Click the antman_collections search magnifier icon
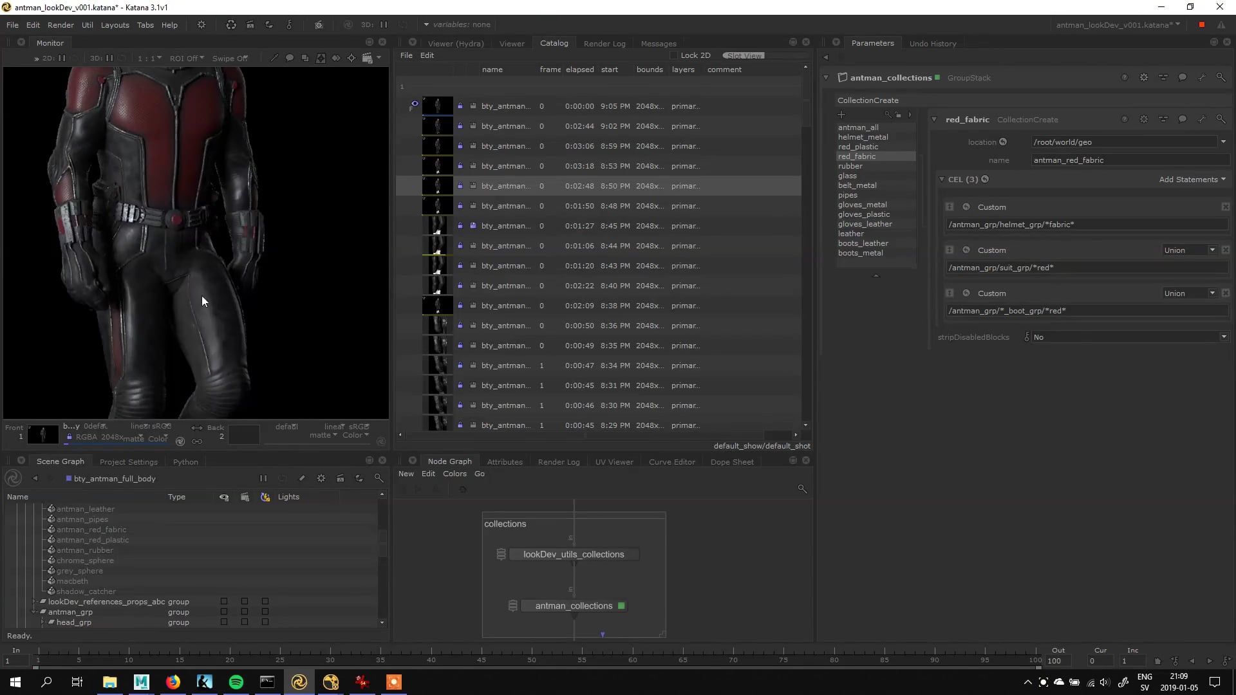Viewport: 1236px width, 695px height. (x=1221, y=78)
